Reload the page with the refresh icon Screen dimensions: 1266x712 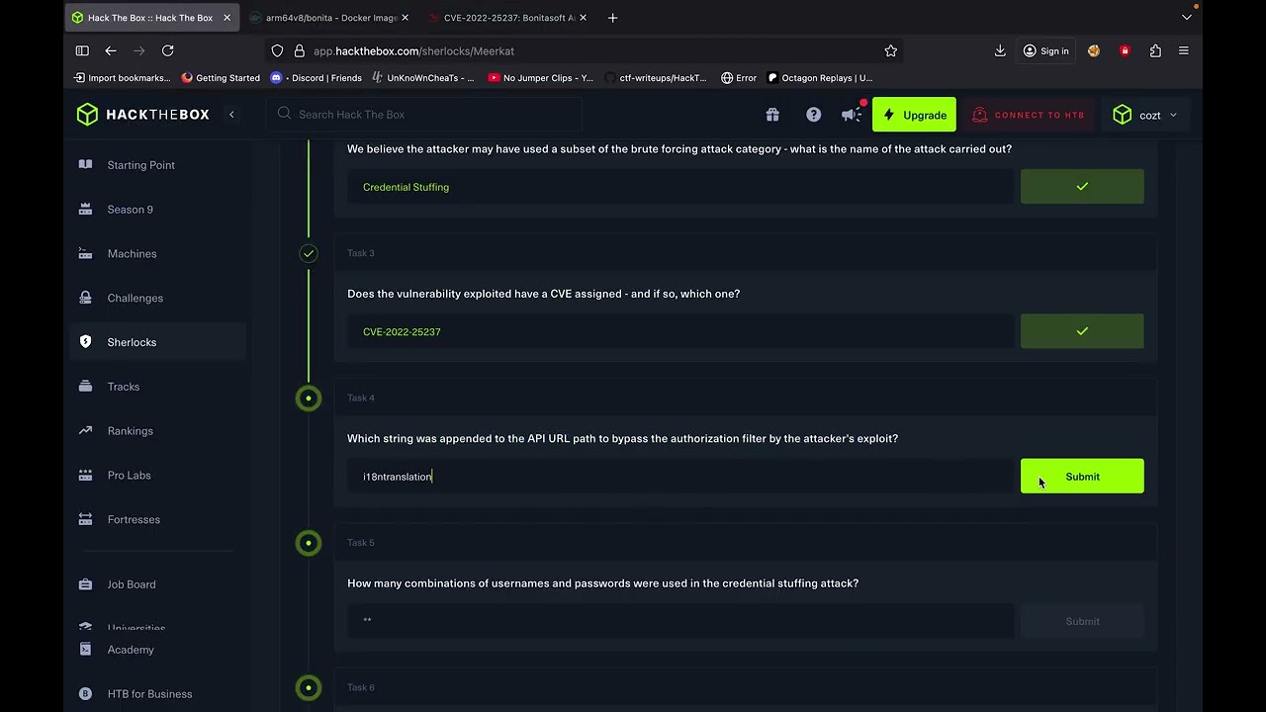[x=168, y=50]
